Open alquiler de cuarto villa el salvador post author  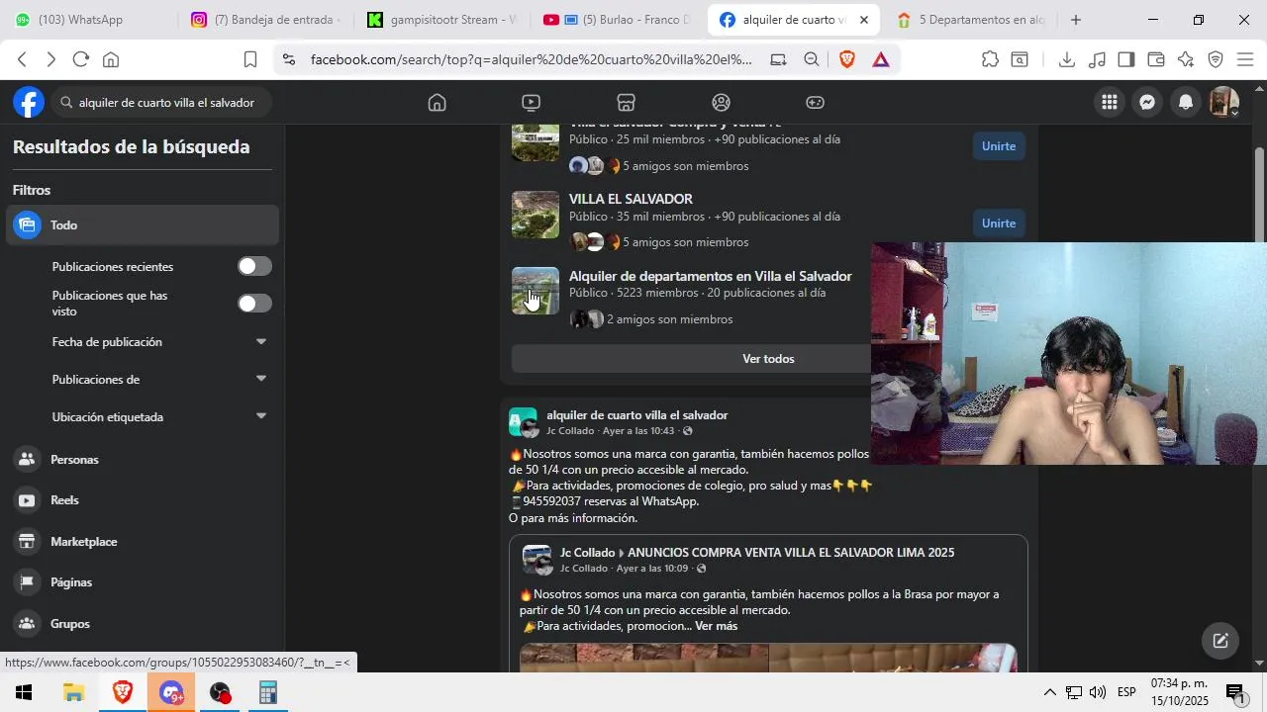[x=637, y=415]
